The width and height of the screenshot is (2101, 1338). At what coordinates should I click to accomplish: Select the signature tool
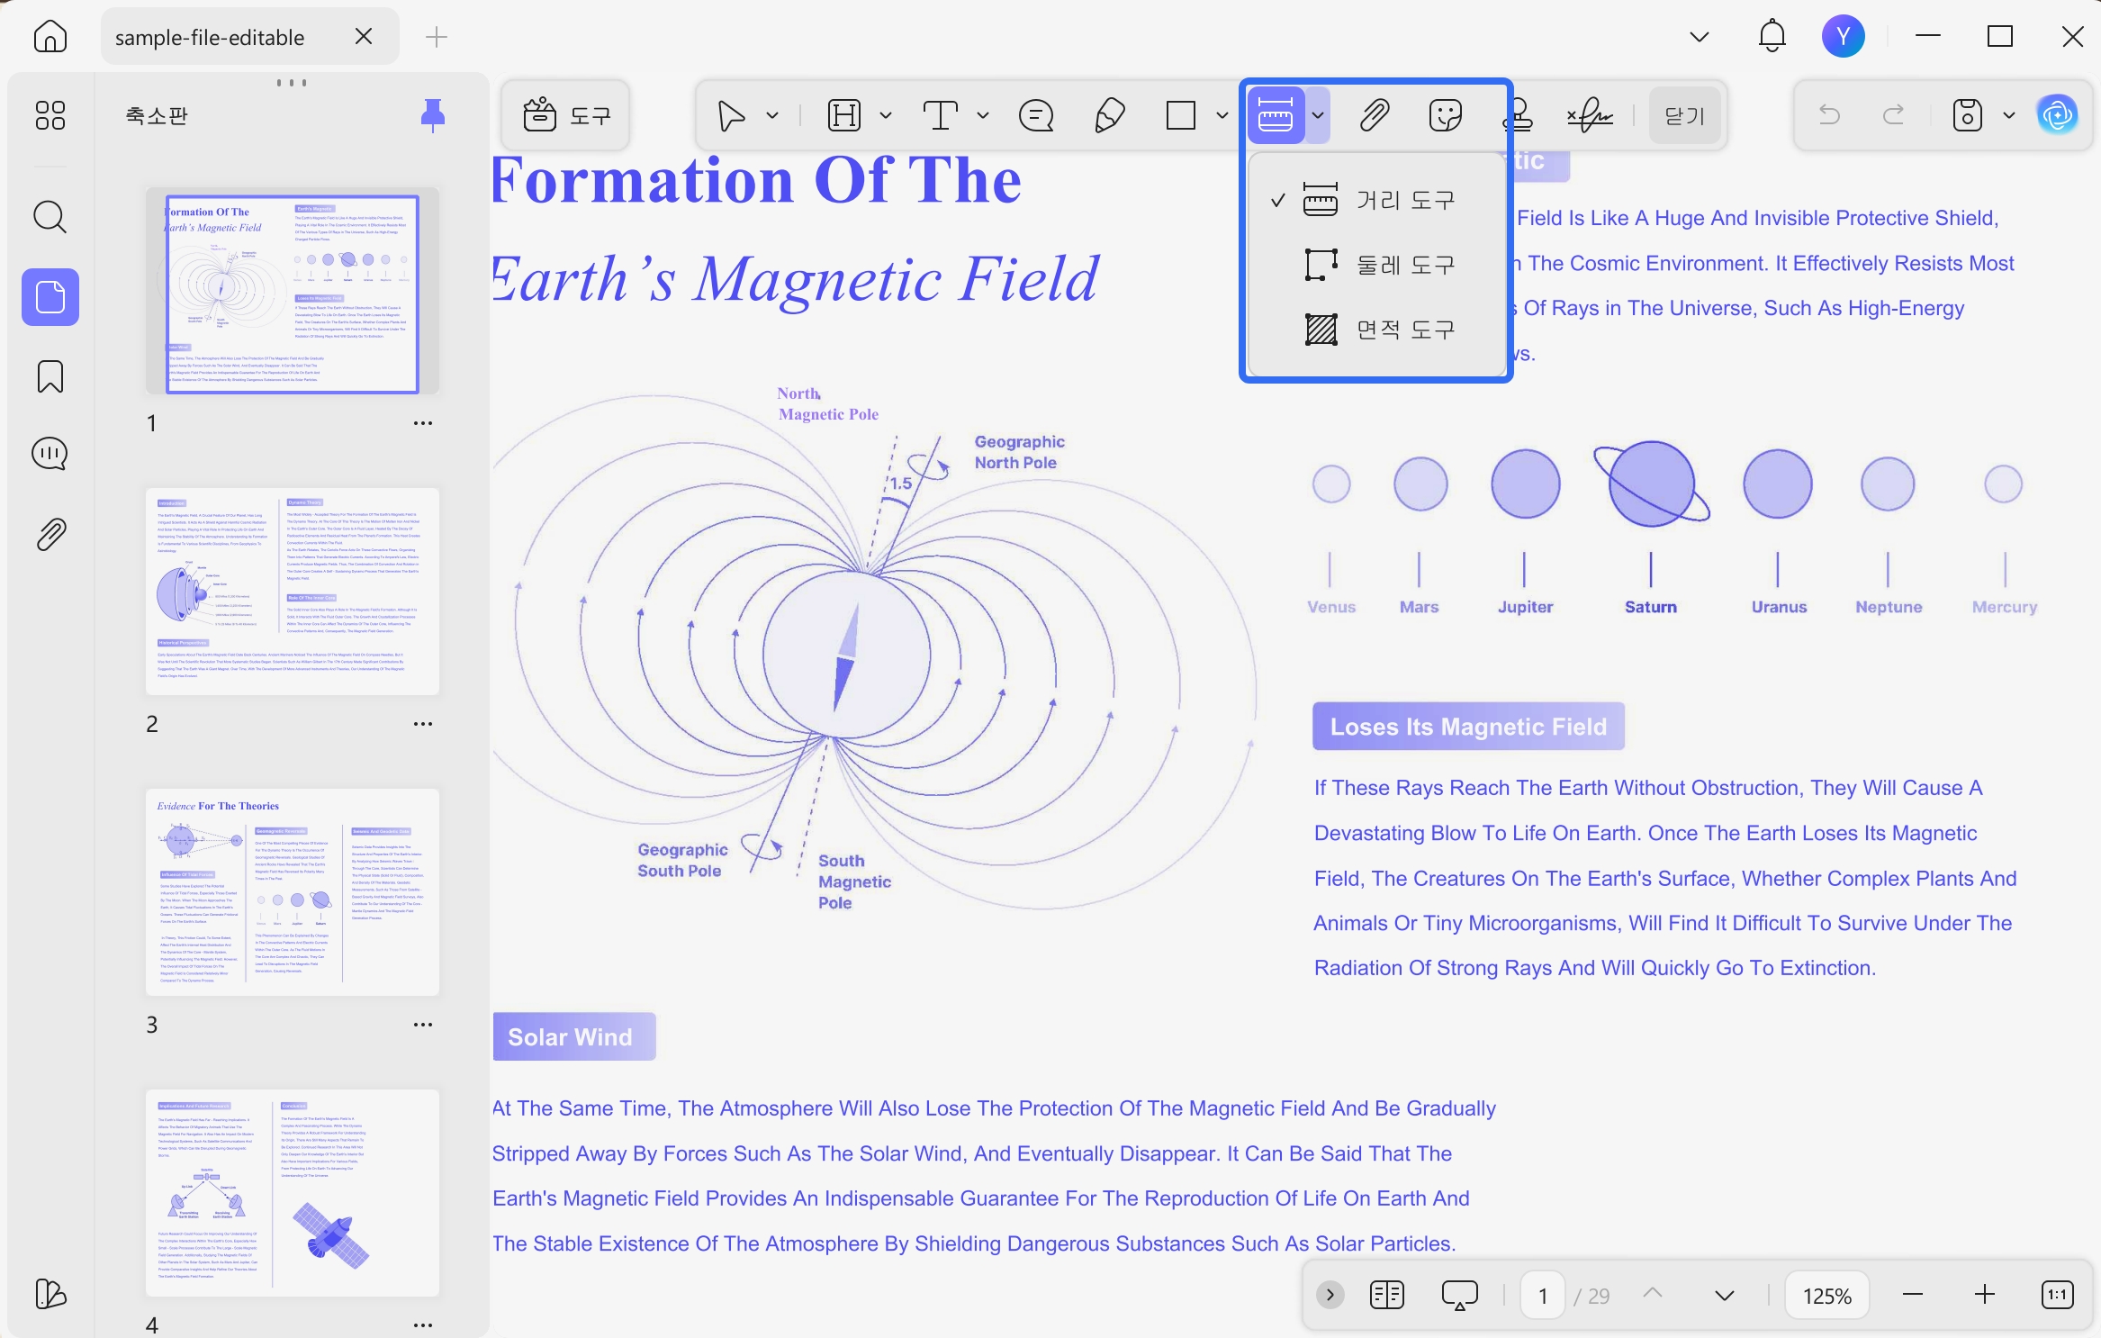[1590, 115]
